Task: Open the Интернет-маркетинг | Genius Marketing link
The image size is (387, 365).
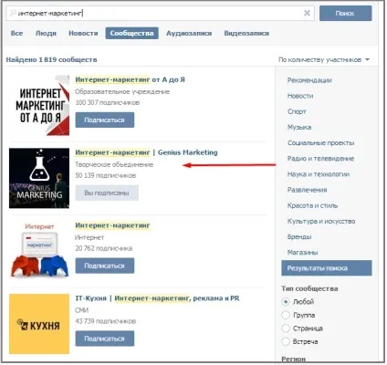Action: tap(146, 152)
